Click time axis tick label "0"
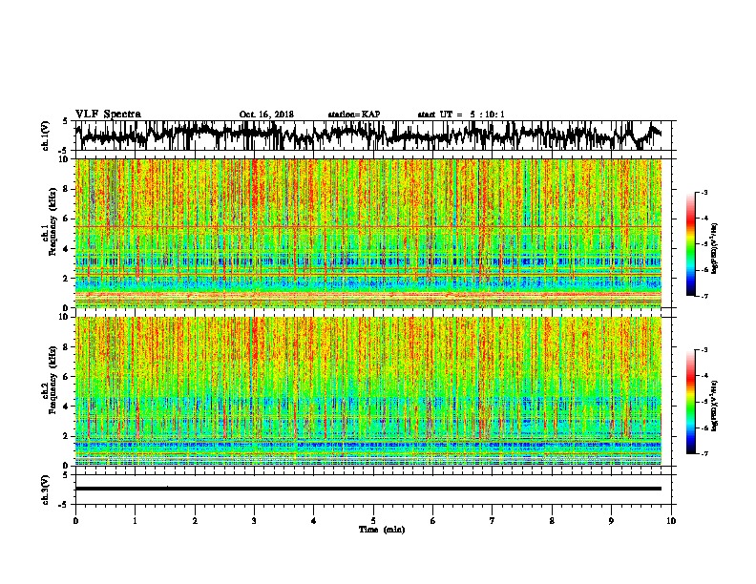This screenshot has height=584, width=756. tap(75, 521)
